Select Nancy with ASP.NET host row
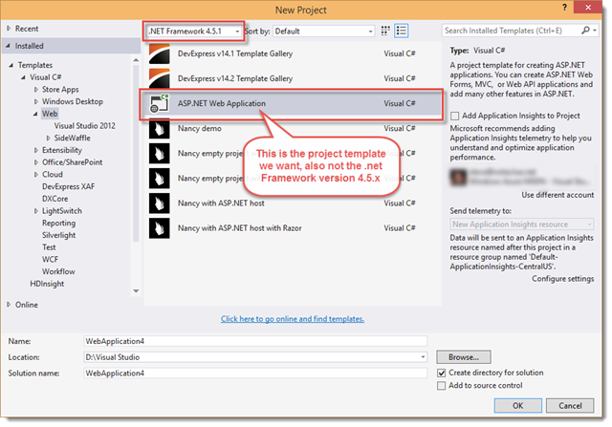 click(293, 203)
